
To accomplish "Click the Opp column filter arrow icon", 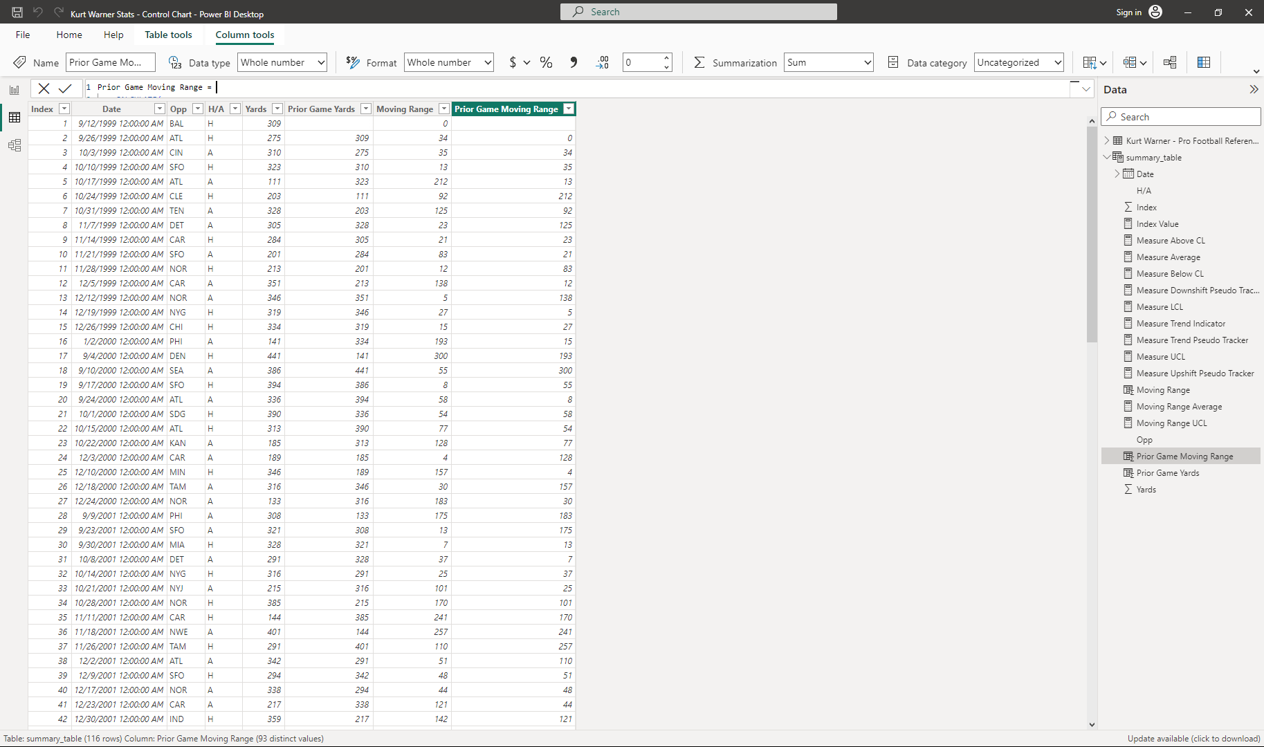I will tap(198, 109).
